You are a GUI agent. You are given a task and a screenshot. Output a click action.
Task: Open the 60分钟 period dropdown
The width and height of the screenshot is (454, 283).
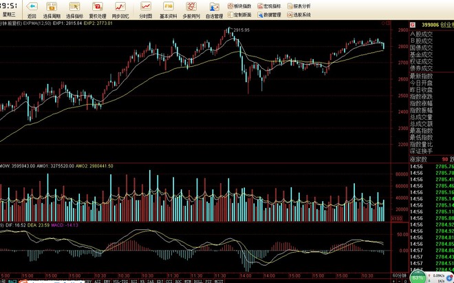point(399,275)
